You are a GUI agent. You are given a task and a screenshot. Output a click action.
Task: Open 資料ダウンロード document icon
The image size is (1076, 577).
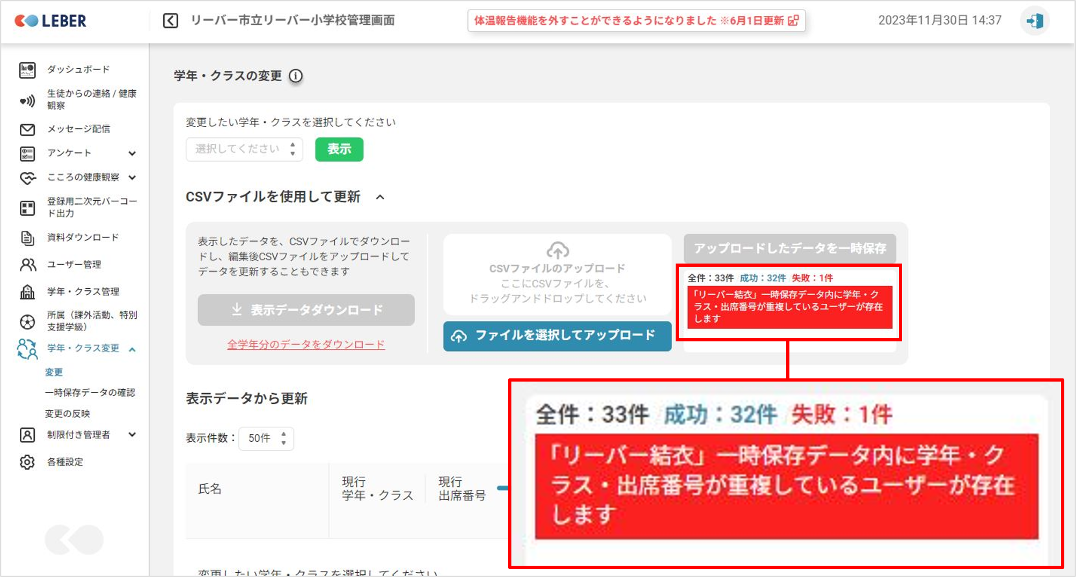click(x=27, y=238)
